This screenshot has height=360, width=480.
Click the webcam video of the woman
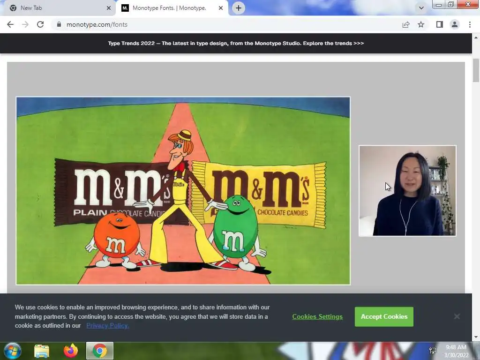pos(407,191)
